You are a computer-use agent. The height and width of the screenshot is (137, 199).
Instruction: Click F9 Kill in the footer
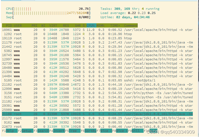click(136, 131)
